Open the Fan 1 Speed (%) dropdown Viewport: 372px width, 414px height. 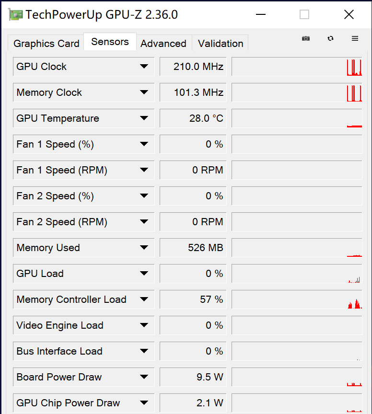144,144
